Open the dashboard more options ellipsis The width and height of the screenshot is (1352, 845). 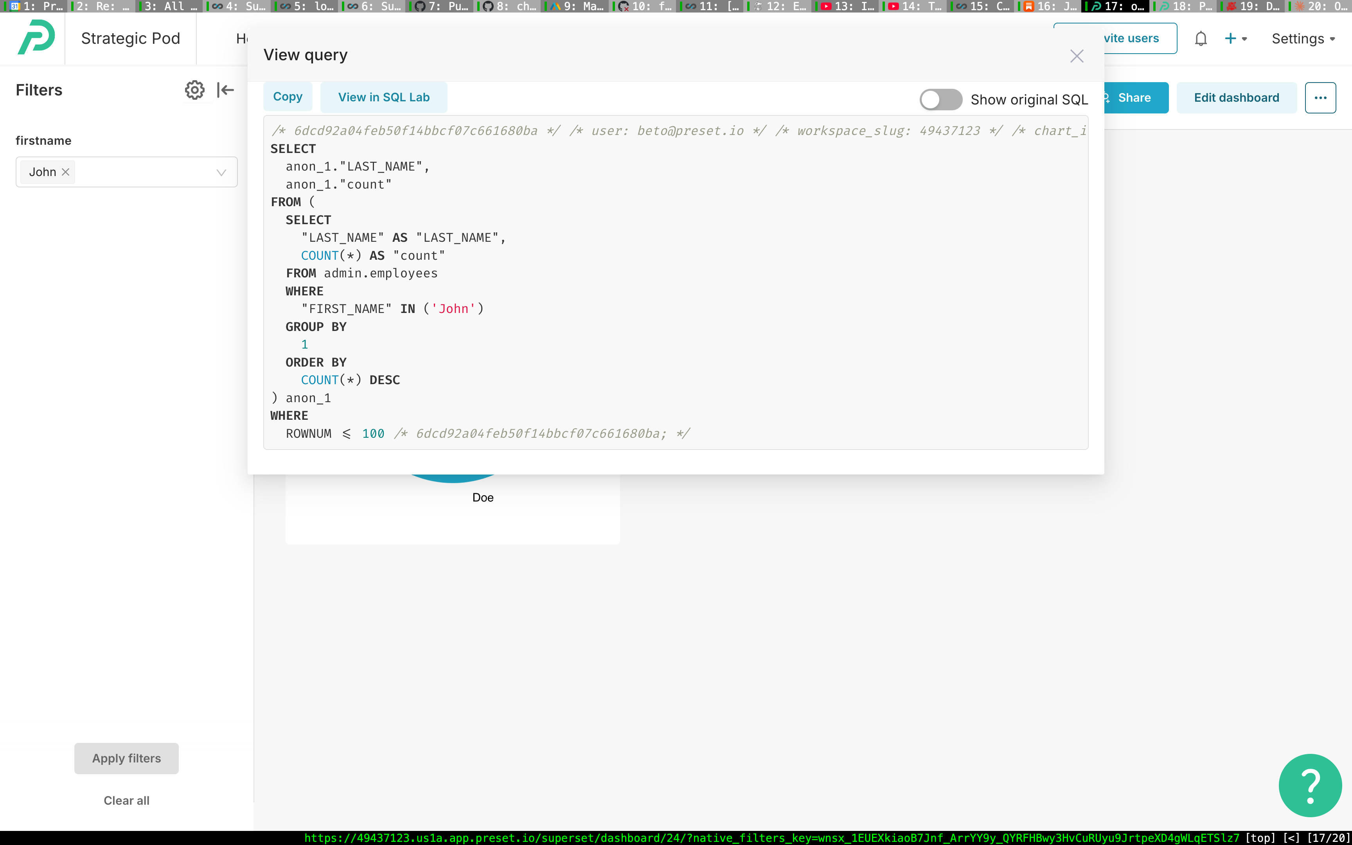pyautogui.click(x=1320, y=98)
